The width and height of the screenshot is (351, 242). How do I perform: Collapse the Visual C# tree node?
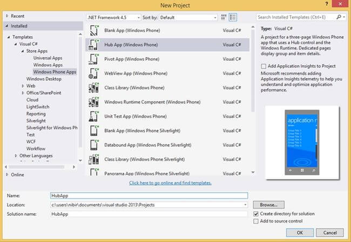pos(16,44)
